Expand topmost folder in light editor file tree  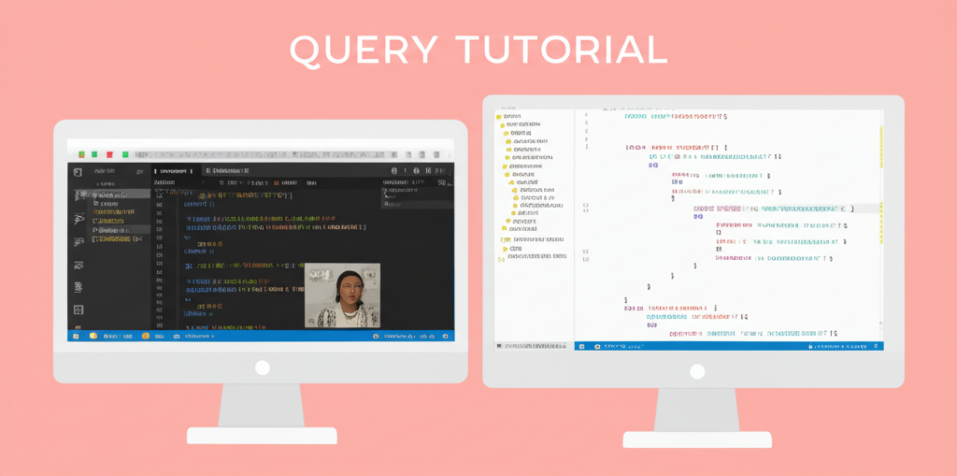[x=500, y=117]
